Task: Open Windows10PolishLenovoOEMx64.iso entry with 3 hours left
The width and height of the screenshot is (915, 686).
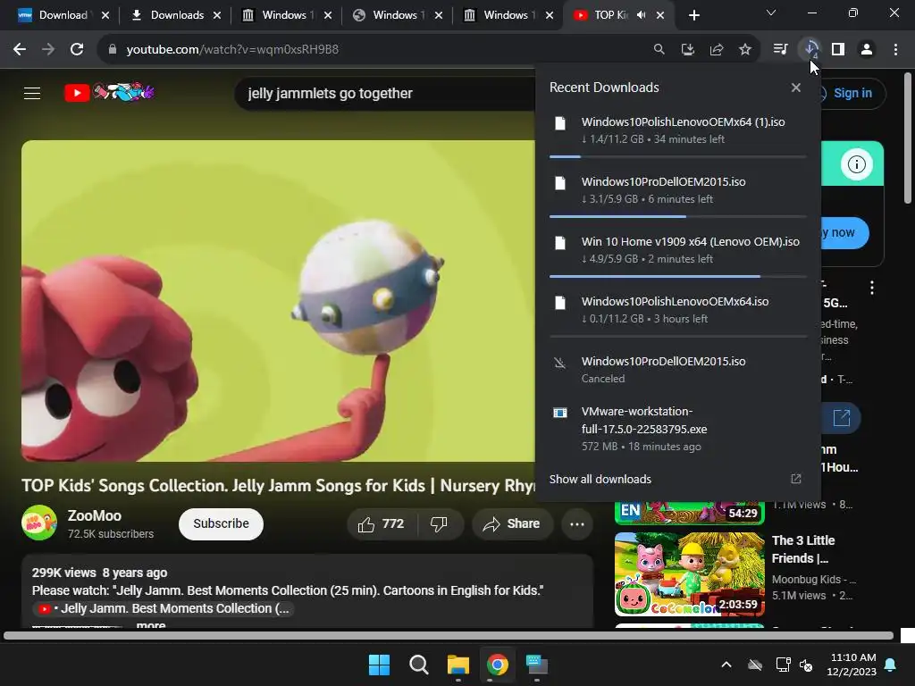Action: (678, 310)
